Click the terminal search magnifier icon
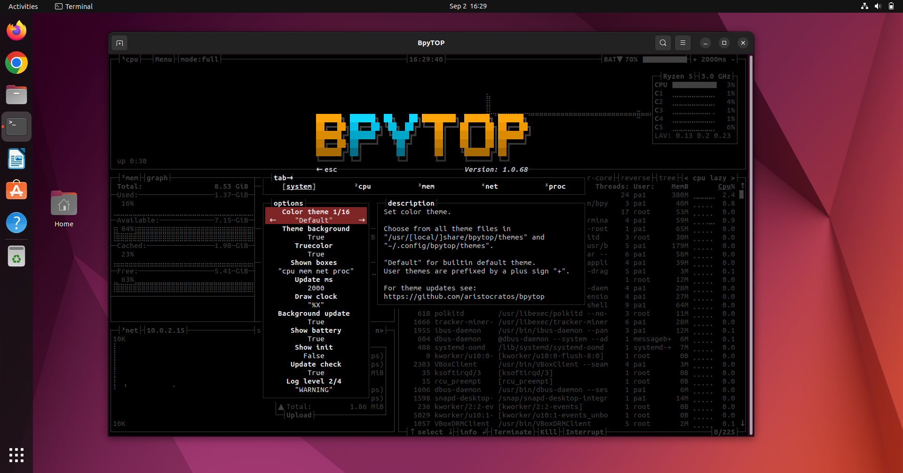 click(663, 43)
